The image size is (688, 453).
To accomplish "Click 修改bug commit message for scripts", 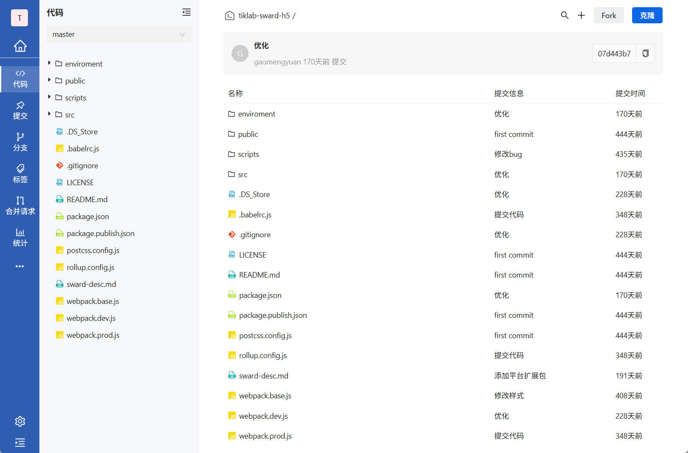I will click(x=508, y=154).
